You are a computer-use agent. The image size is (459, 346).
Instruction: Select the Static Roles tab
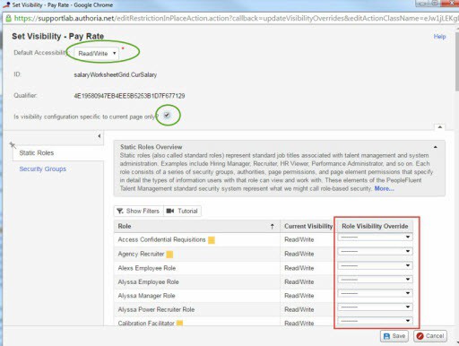[58, 153]
